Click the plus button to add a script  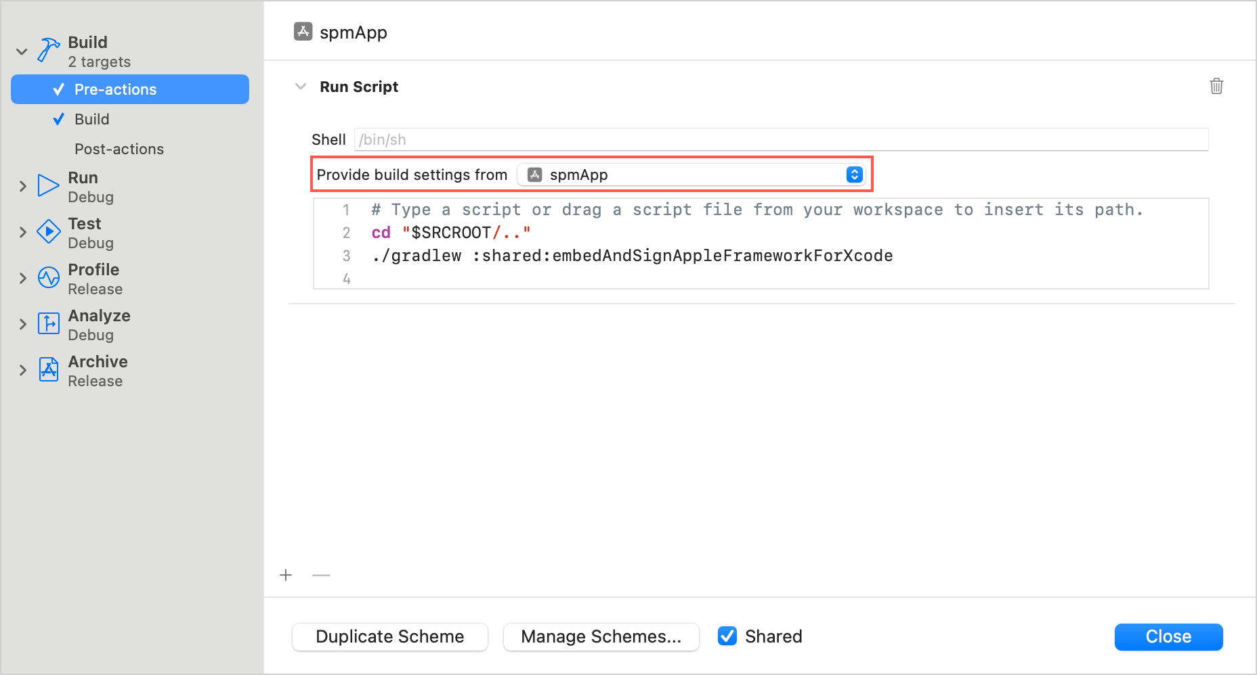286,575
